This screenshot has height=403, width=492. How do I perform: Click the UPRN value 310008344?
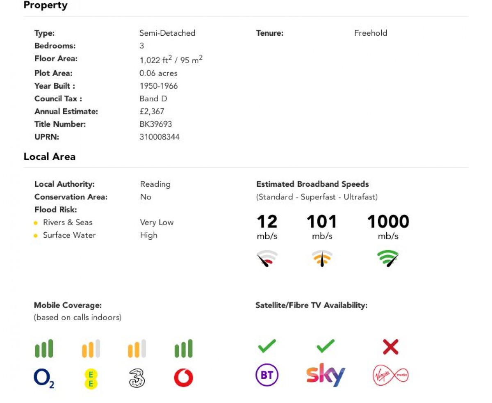click(x=159, y=137)
